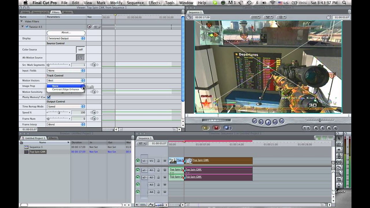Open the Motion Vectors dropdown set to Best

(66, 81)
